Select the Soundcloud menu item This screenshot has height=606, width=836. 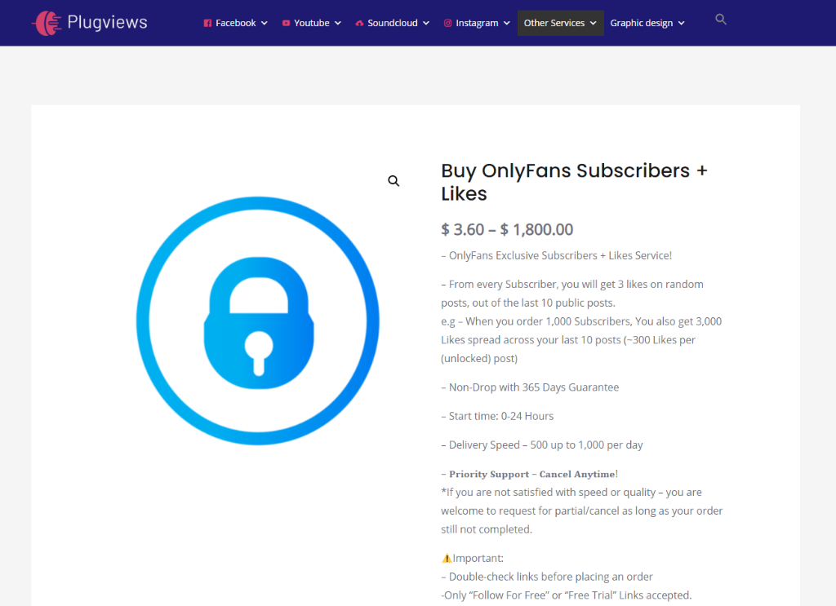point(393,23)
